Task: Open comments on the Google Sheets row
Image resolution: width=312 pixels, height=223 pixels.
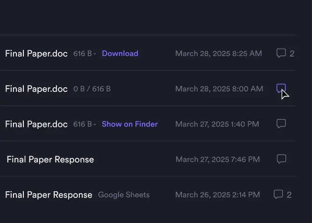Action: pyautogui.click(x=278, y=195)
